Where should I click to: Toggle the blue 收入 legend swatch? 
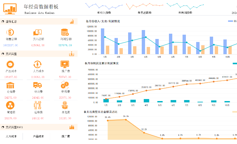point(230,21)
